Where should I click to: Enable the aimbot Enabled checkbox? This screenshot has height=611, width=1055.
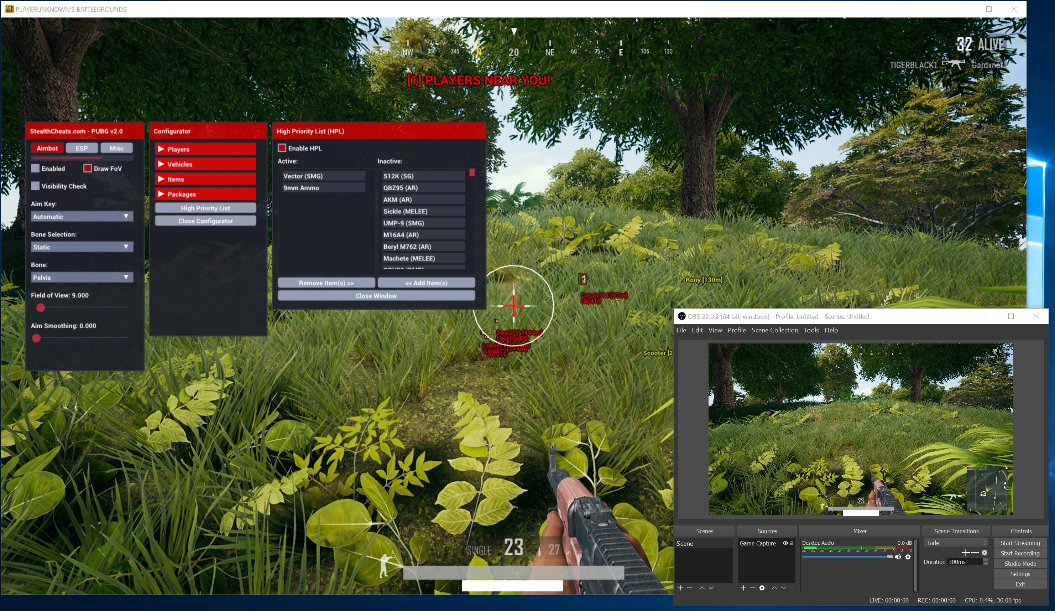point(35,169)
